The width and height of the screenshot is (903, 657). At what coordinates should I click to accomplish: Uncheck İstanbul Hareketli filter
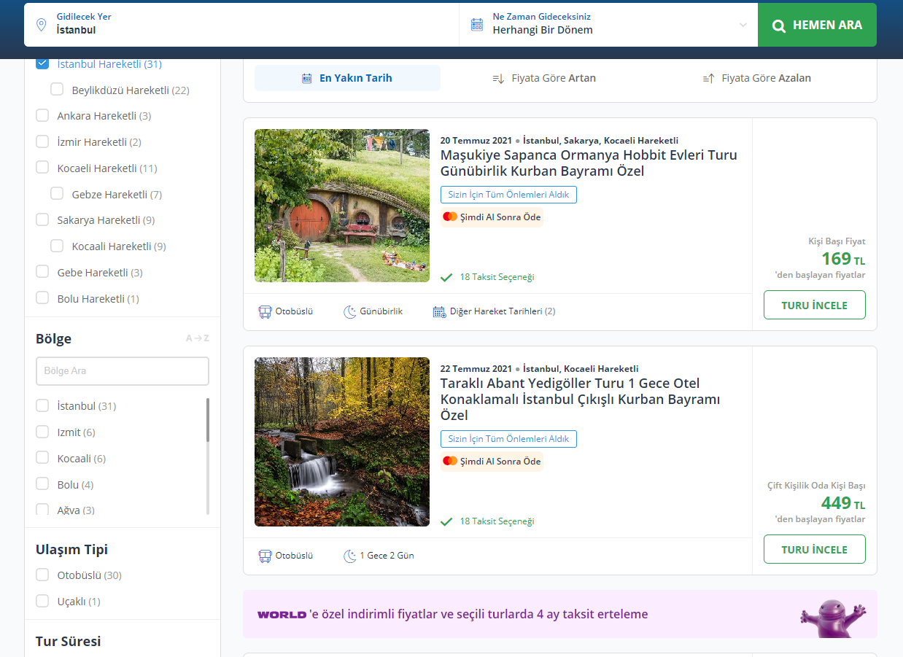(42, 63)
